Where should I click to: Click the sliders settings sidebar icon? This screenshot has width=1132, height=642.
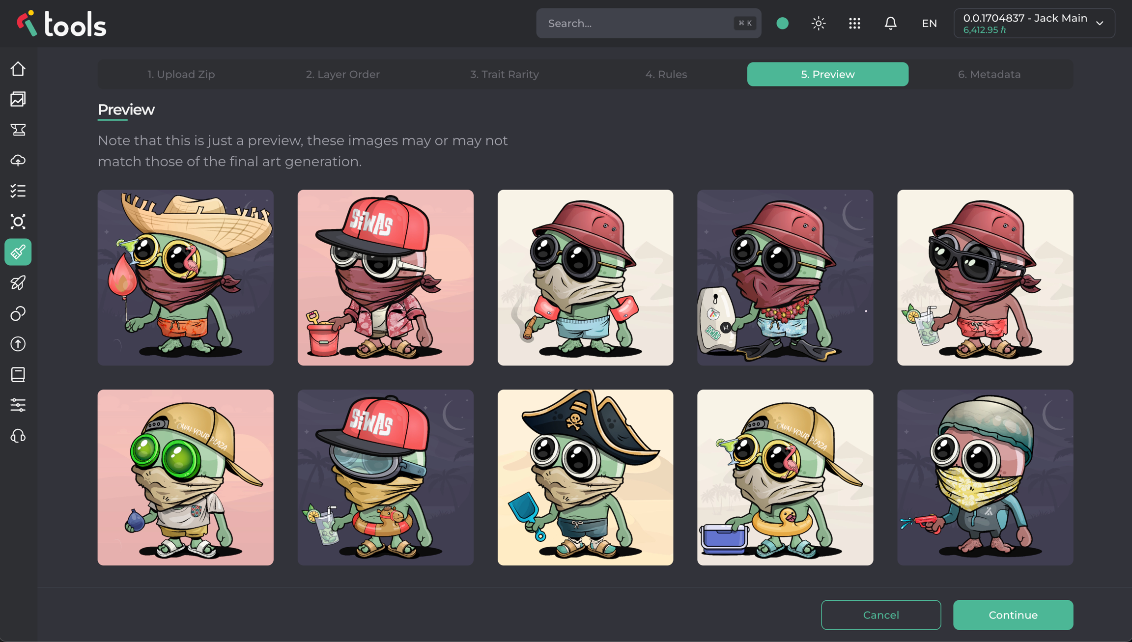click(x=18, y=405)
